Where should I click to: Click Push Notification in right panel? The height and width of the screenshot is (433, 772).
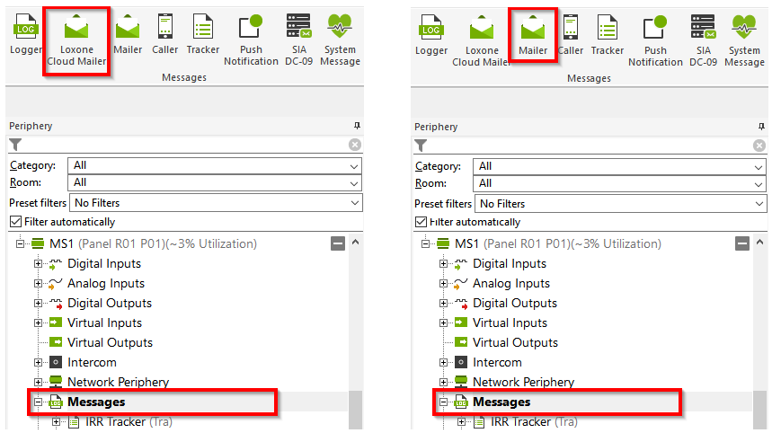(655, 41)
